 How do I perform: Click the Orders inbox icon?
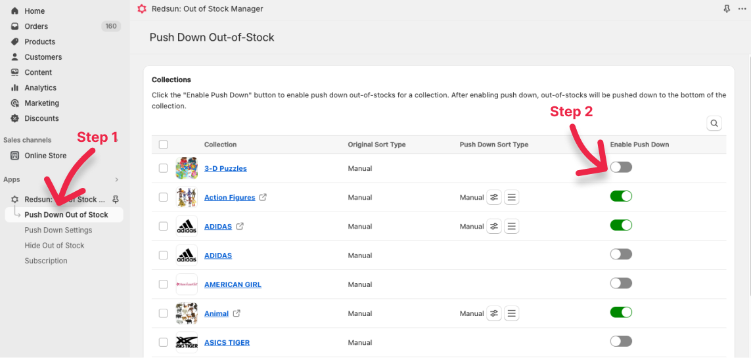click(15, 26)
